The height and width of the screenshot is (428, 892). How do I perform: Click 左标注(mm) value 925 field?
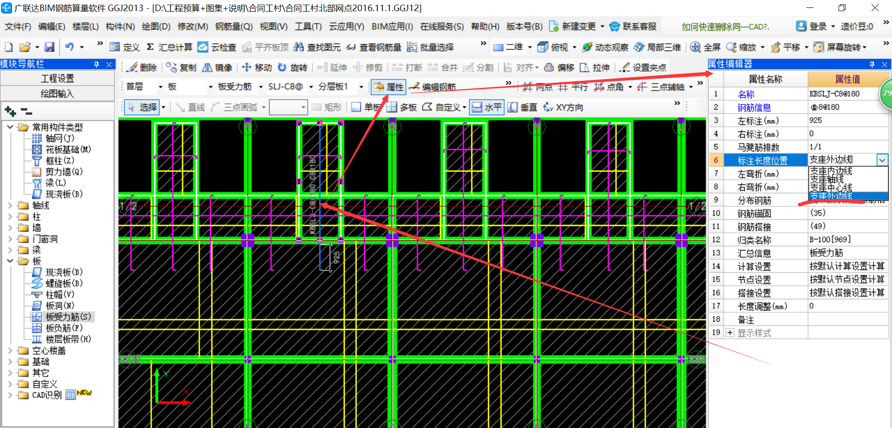(x=848, y=120)
